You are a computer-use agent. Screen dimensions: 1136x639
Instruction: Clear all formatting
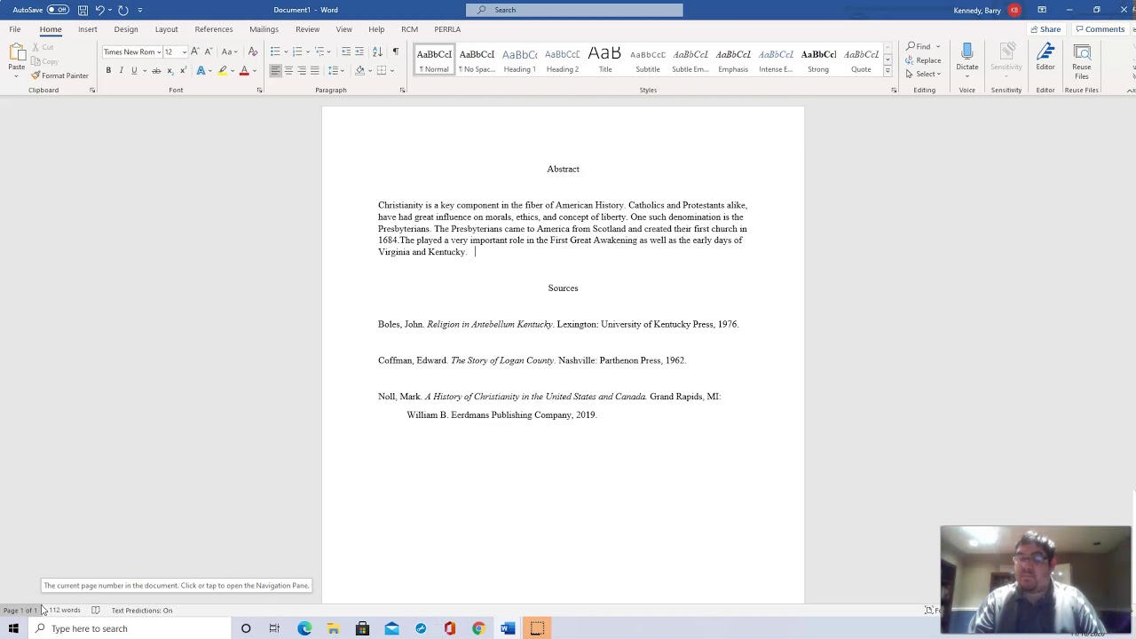(x=253, y=51)
